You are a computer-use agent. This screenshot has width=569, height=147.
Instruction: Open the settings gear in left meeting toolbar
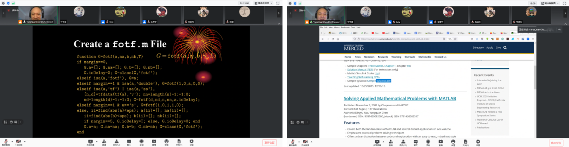coord(191,142)
